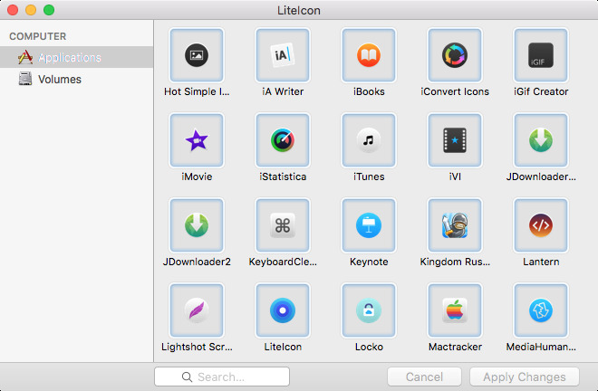This screenshot has width=598, height=391.
Task: Click the Lantern name label
Action: 541,262
